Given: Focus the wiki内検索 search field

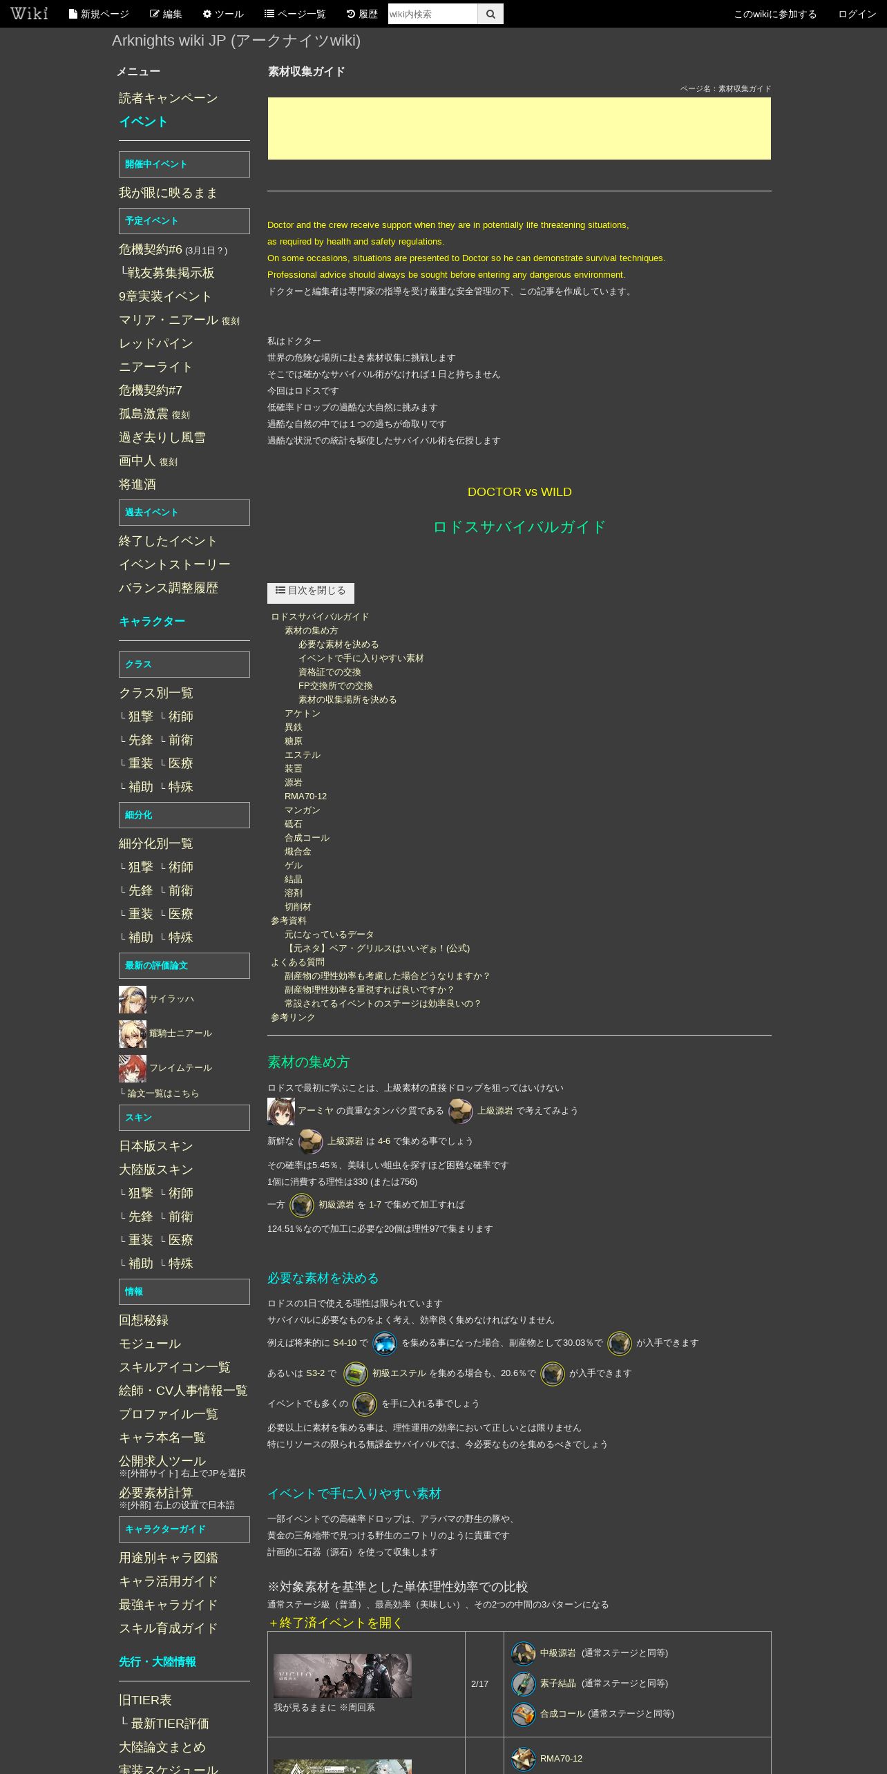Looking at the screenshot, I should (x=432, y=14).
